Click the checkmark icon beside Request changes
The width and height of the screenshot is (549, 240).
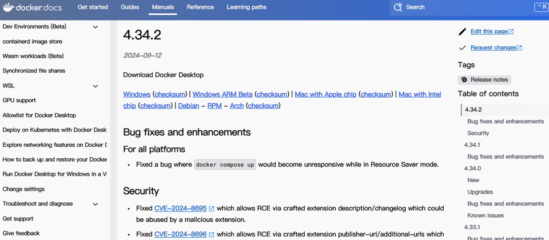click(x=462, y=47)
